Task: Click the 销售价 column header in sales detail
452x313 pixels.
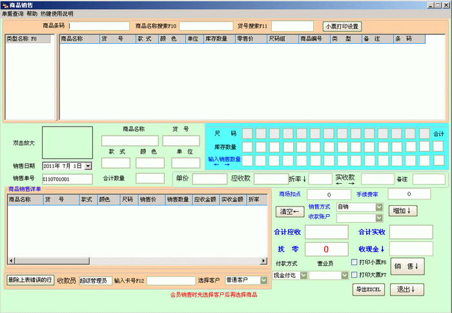Action: pyautogui.click(x=152, y=199)
